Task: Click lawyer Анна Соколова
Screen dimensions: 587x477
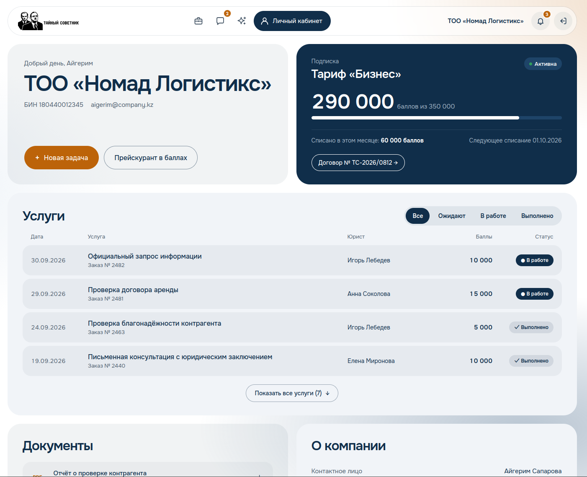Action: [369, 294]
